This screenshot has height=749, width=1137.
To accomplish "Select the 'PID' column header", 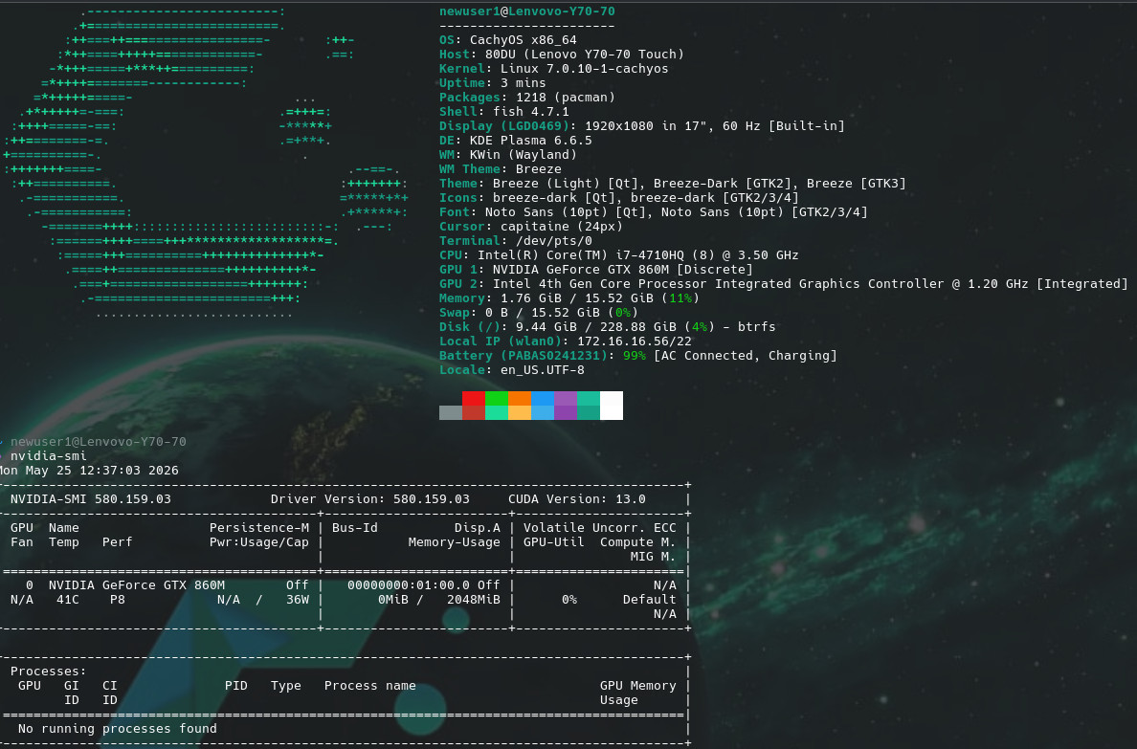I will [235, 686].
